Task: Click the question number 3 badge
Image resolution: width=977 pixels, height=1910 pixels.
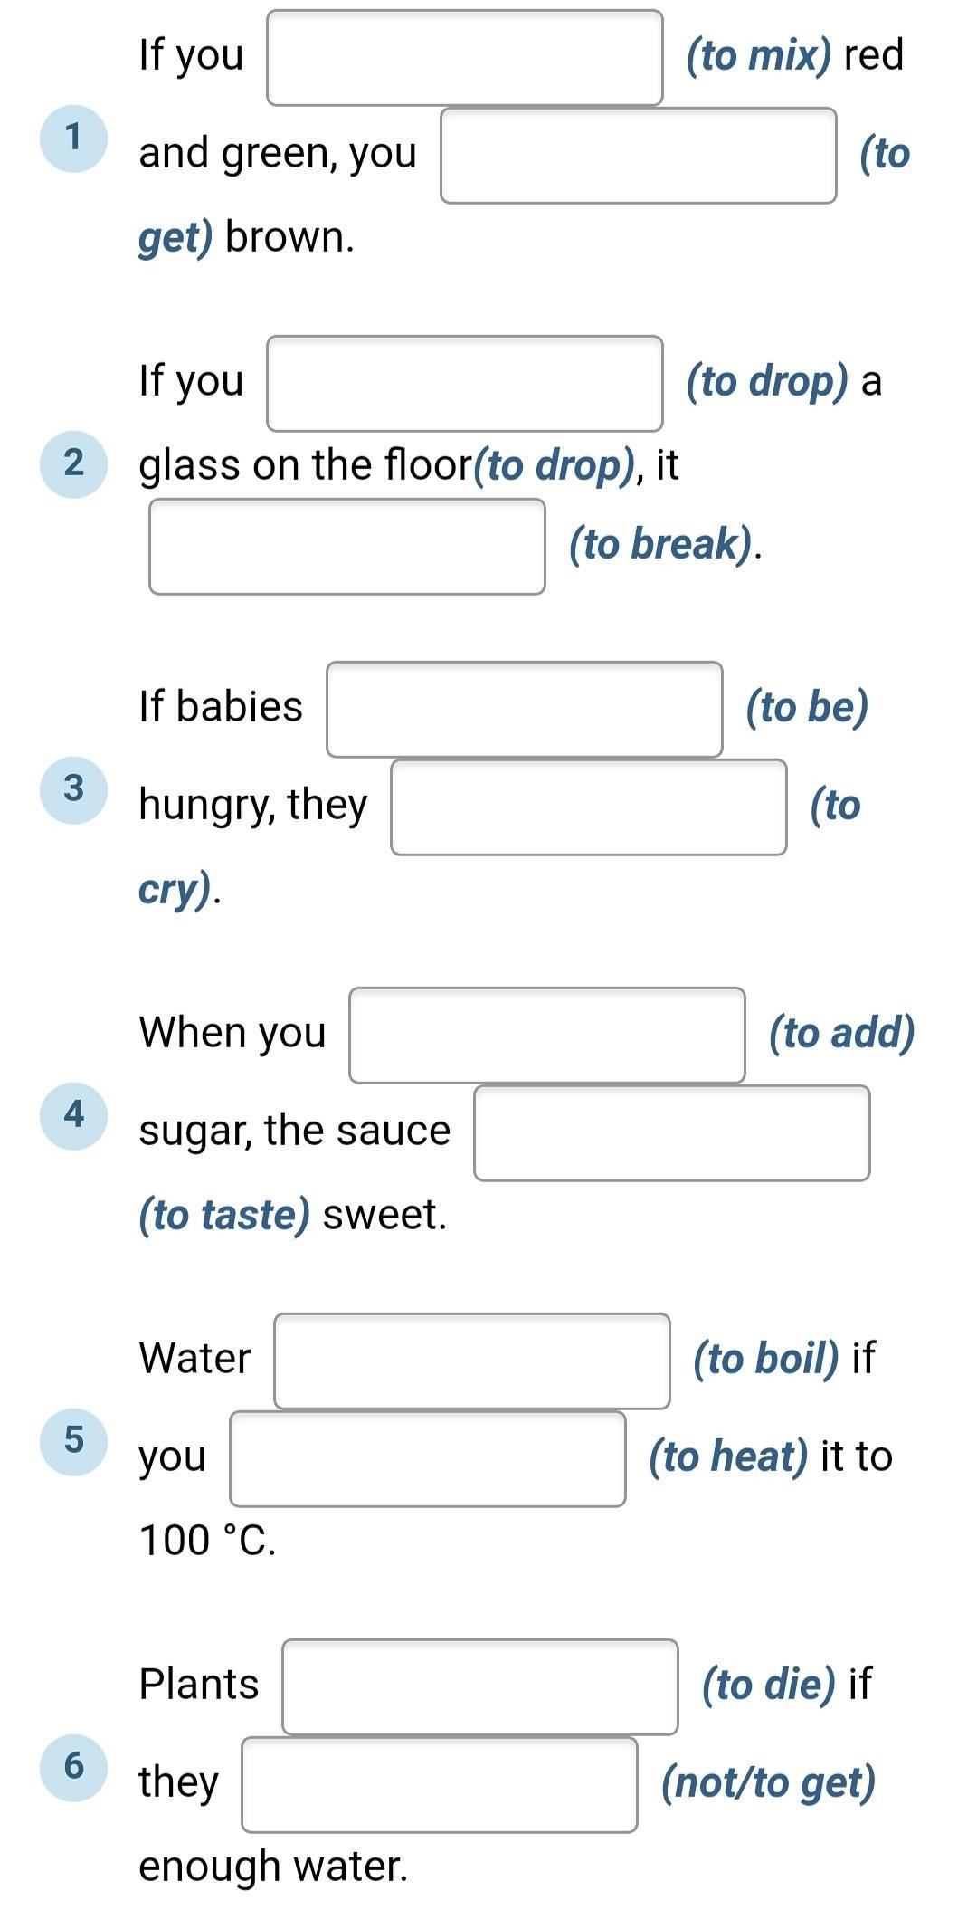Action: point(74,790)
